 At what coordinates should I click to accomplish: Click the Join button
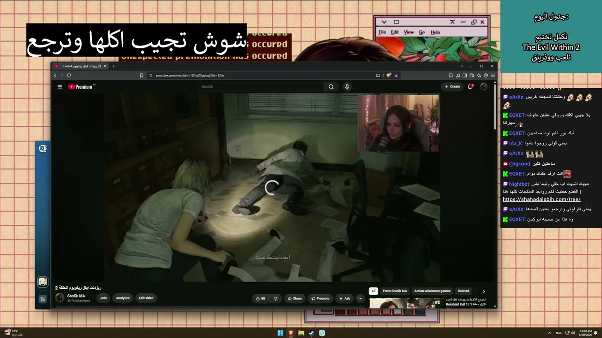click(103, 298)
